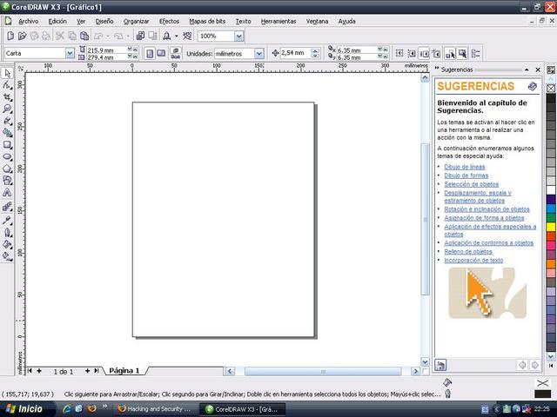The height and width of the screenshot is (417, 557).
Task: Open the Unidades milímetros dropdown
Action: click(258, 53)
